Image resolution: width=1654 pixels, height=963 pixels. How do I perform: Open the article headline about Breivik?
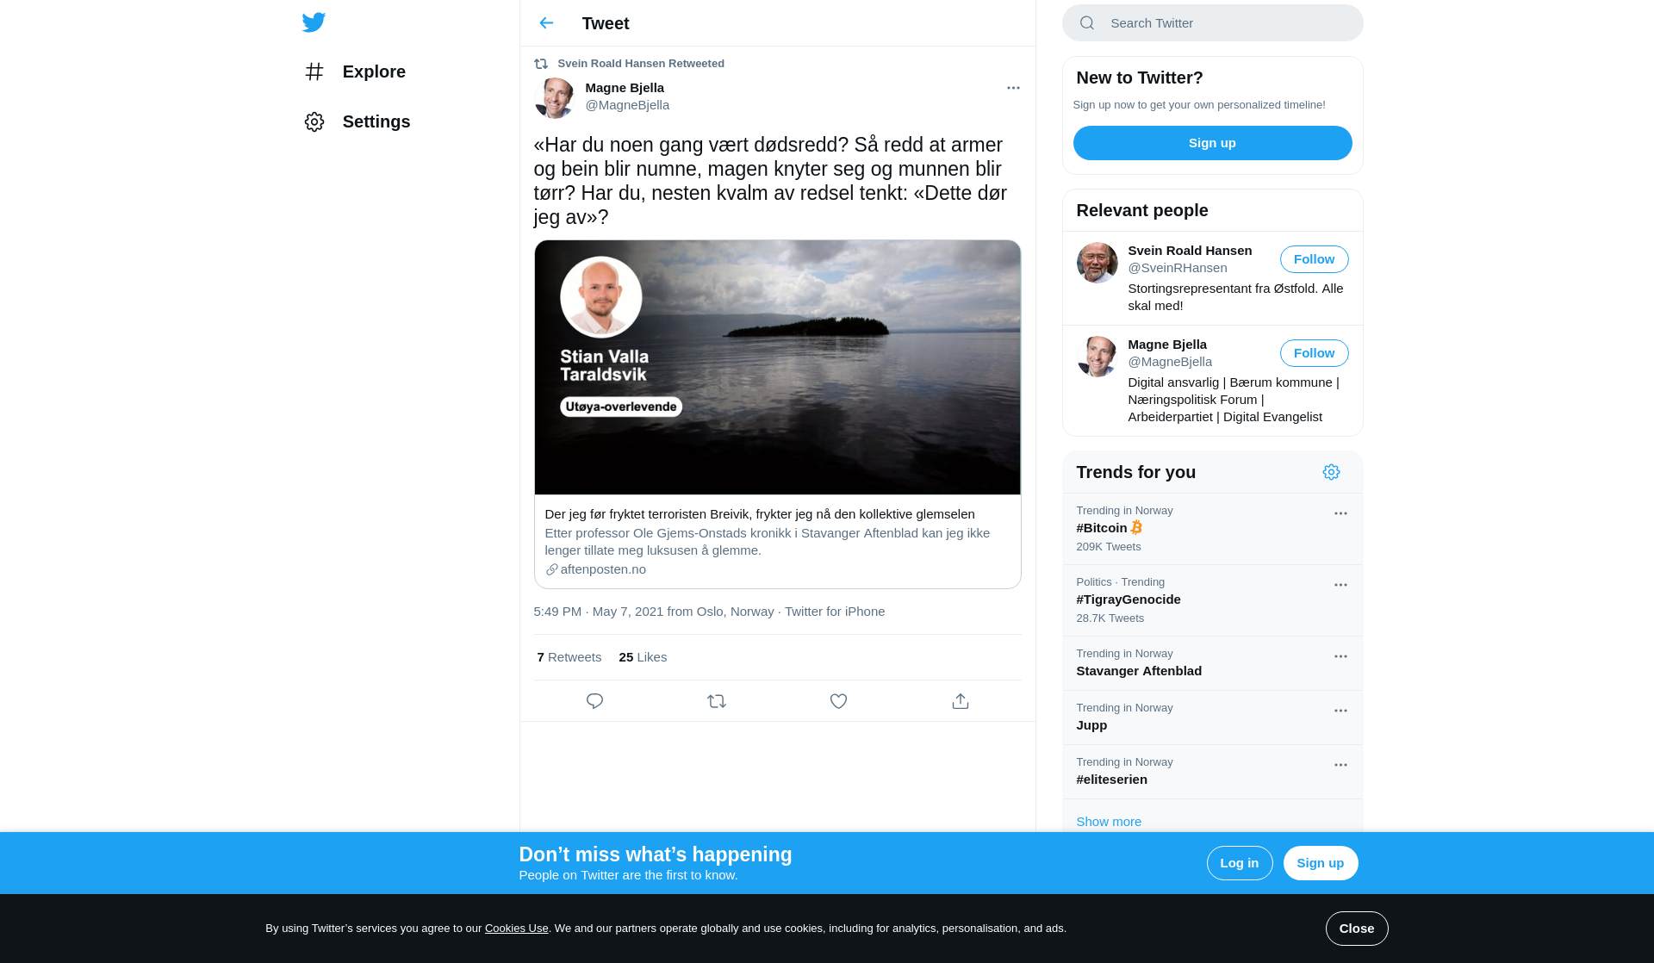760,514
